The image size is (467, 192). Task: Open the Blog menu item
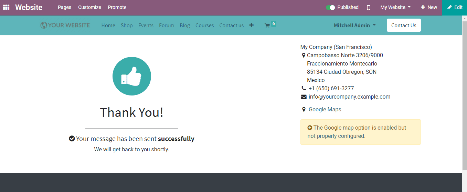185,25
